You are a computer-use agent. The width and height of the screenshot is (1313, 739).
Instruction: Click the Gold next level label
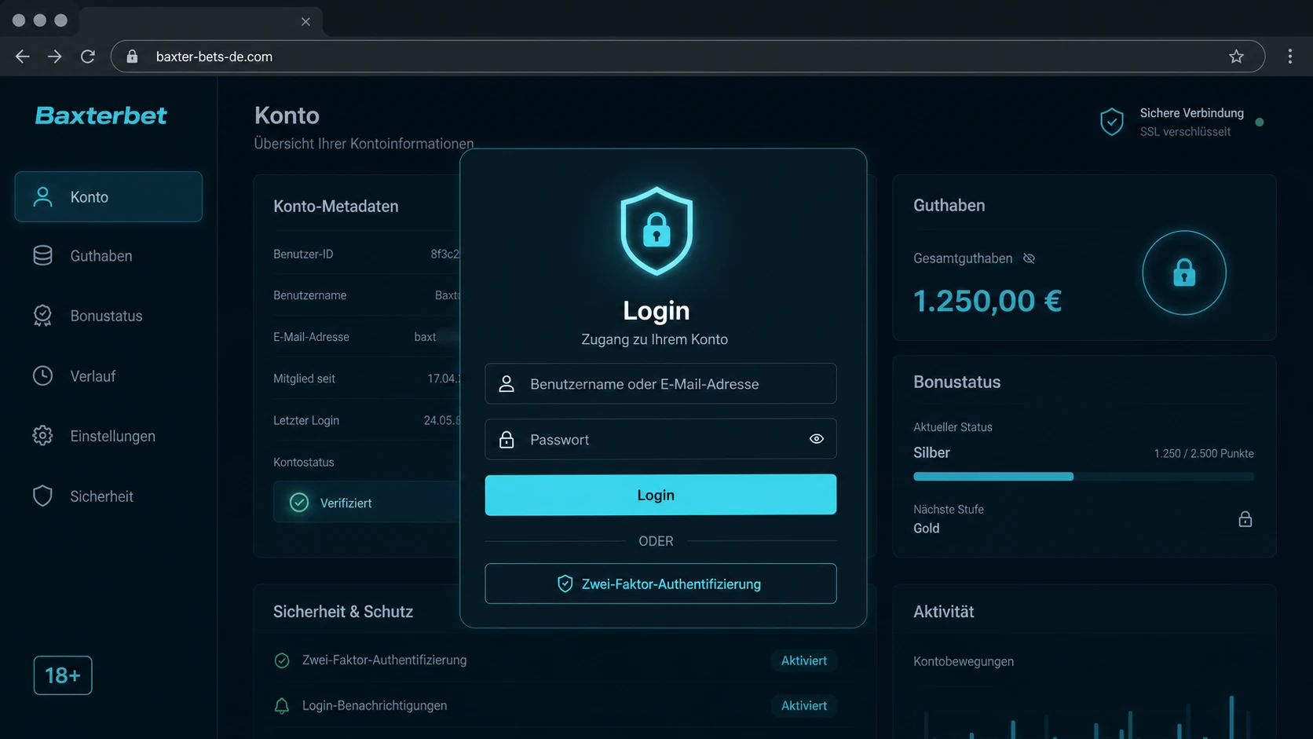(x=926, y=529)
